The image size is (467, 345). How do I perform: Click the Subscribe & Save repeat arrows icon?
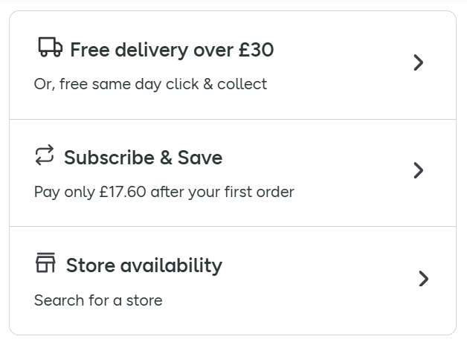(x=45, y=155)
